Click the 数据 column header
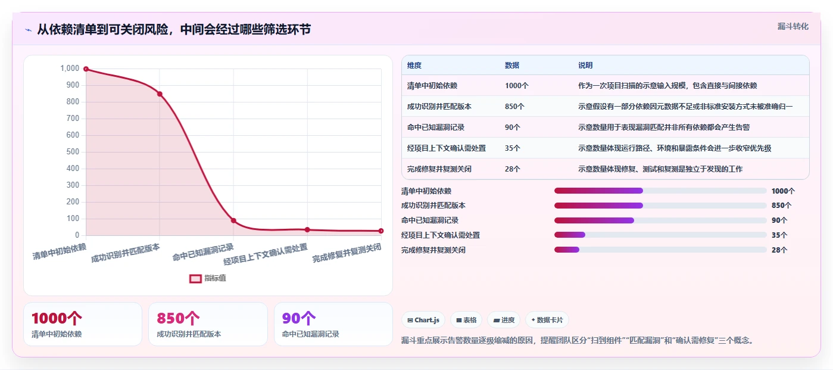This screenshot has height=370, width=833. 512,65
